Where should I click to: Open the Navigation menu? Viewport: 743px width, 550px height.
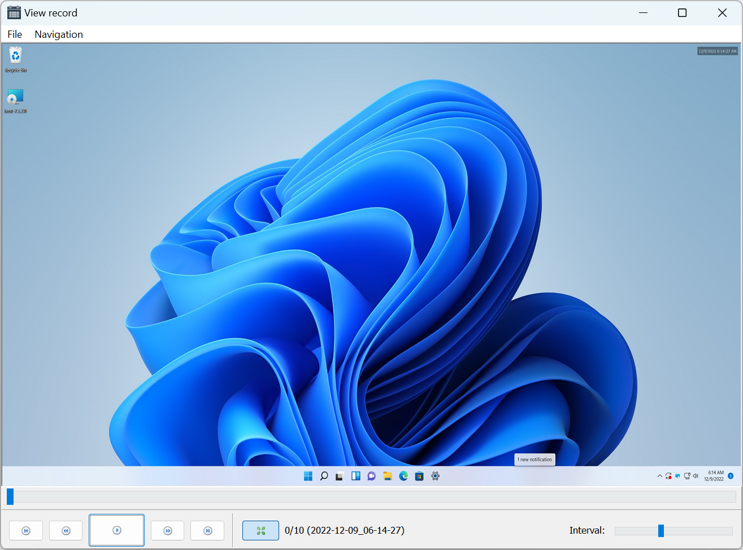[x=59, y=34]
